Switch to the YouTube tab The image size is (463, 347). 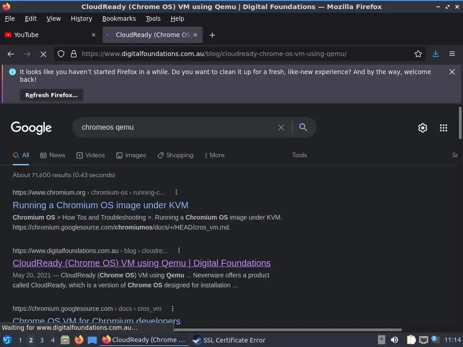tap(51, 35)
